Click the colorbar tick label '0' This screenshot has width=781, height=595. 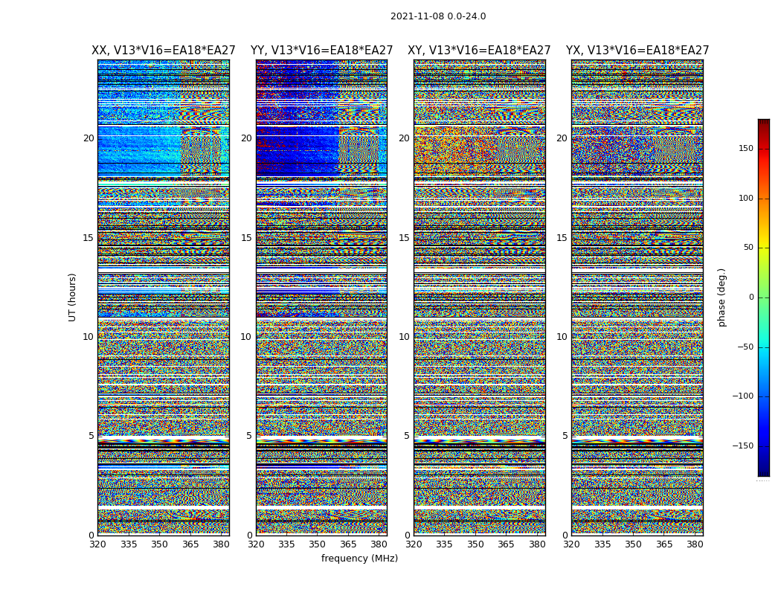(751, 297)
